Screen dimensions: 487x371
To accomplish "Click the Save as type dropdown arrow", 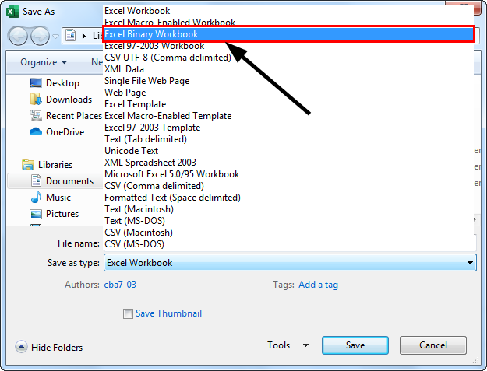I will point(470,263).
